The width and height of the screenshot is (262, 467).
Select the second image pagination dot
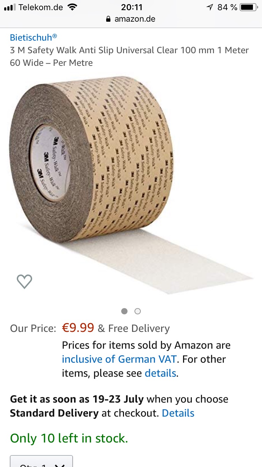pyautogui.click(x=138, y=311)
